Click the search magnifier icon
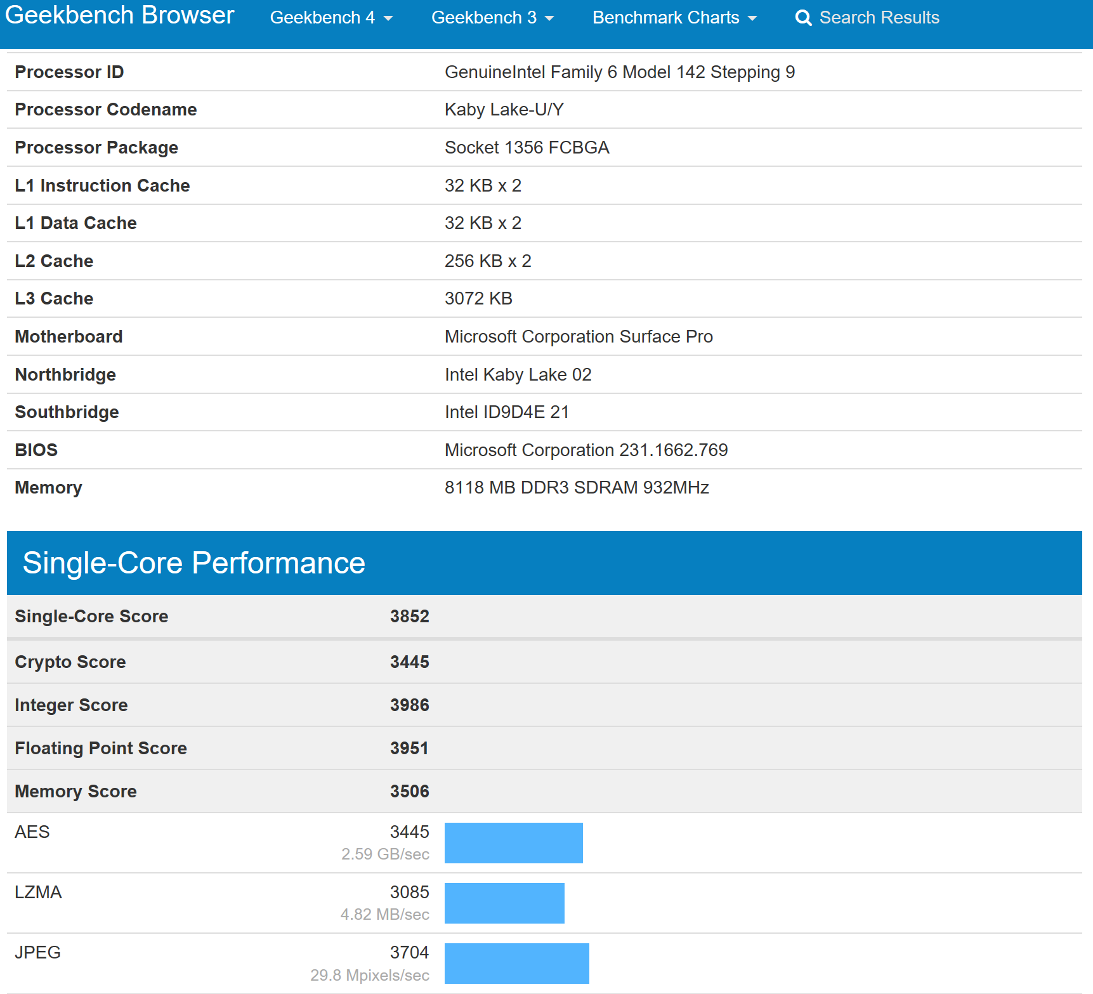The height and width of the screenshot is (994, 1093). point(803,18)
